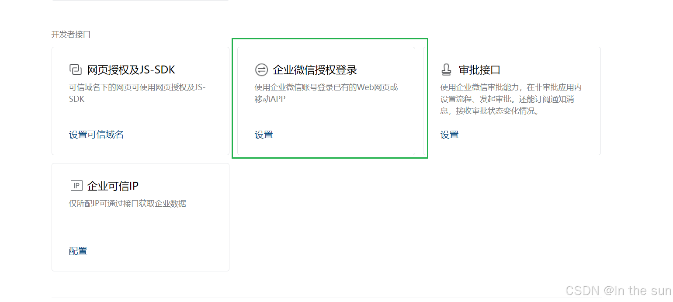This screenshot has height=302, width=673.
Task: Click the 审批接口 stamp icon
Action: click(446, 69)
